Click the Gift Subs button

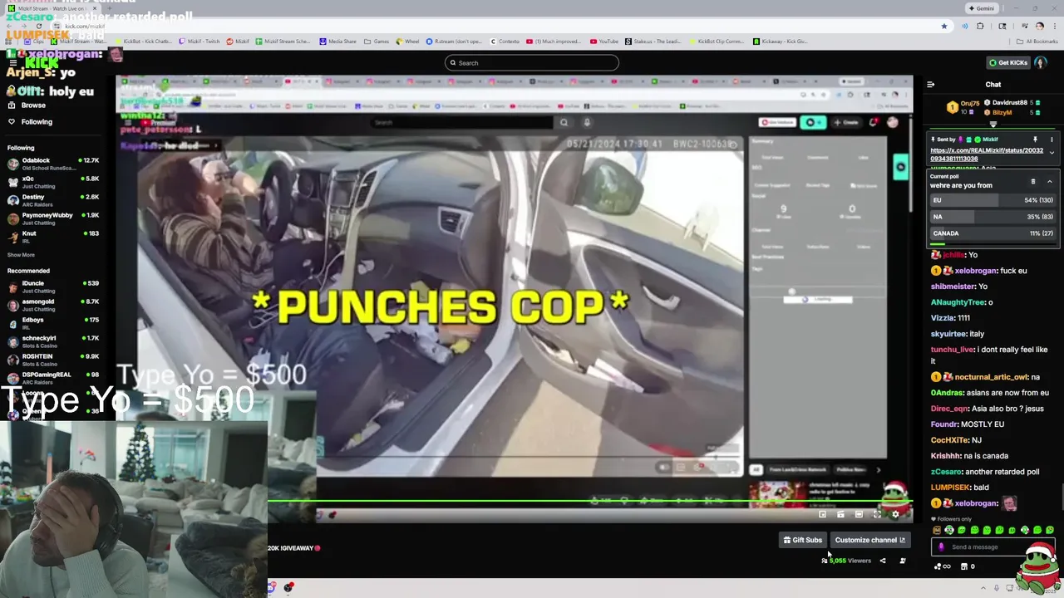pos(802,540)
